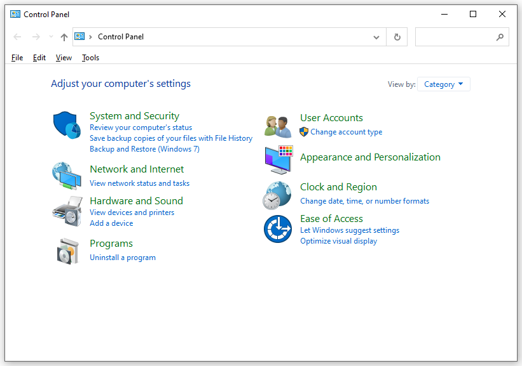The width and height of the screenshot is (522, 366).
Task: Maximize the Control Panel window
Action: click(473, 14)
